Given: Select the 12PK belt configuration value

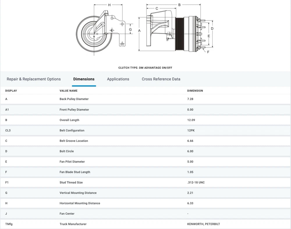Looking at the screenshot, I should (x=191, y=131).
